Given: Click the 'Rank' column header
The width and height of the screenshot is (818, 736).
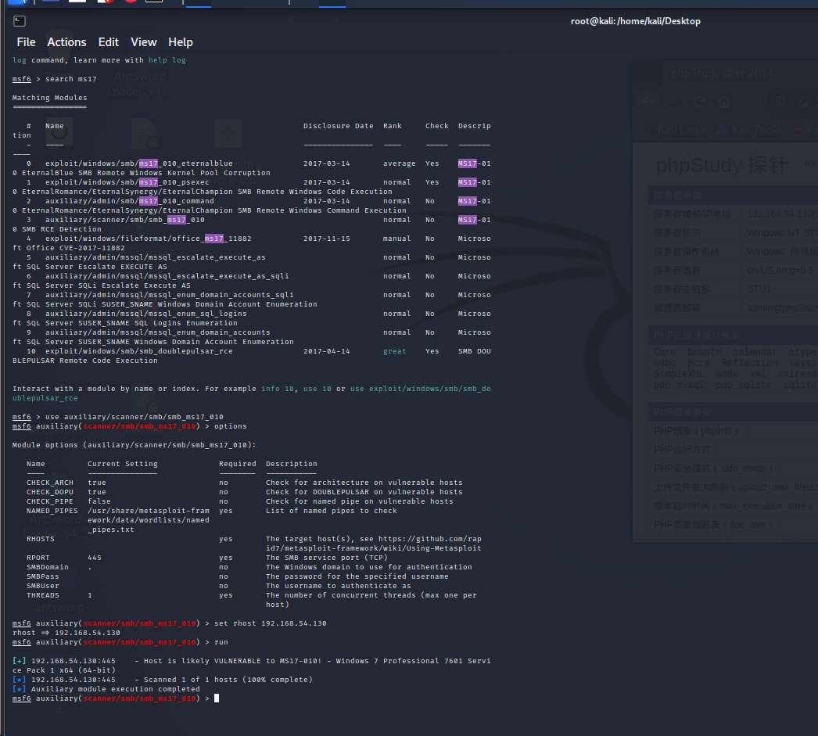Looking at the screenshot, I should (393, 126).
